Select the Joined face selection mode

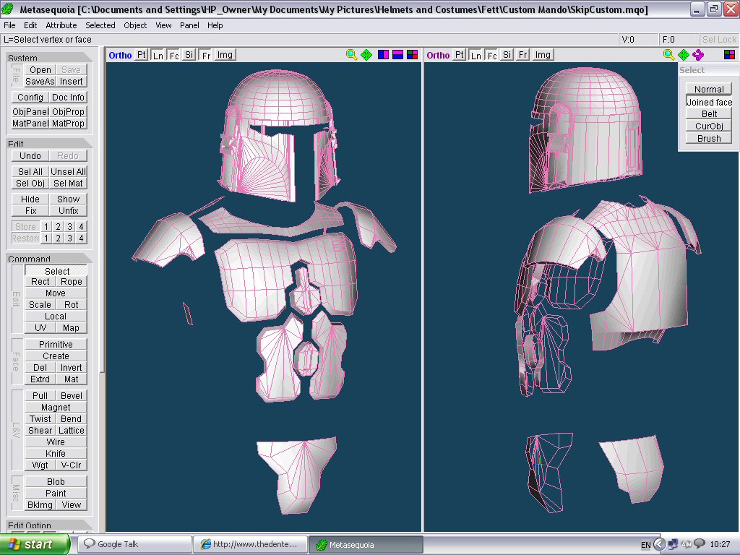point(709,102)
